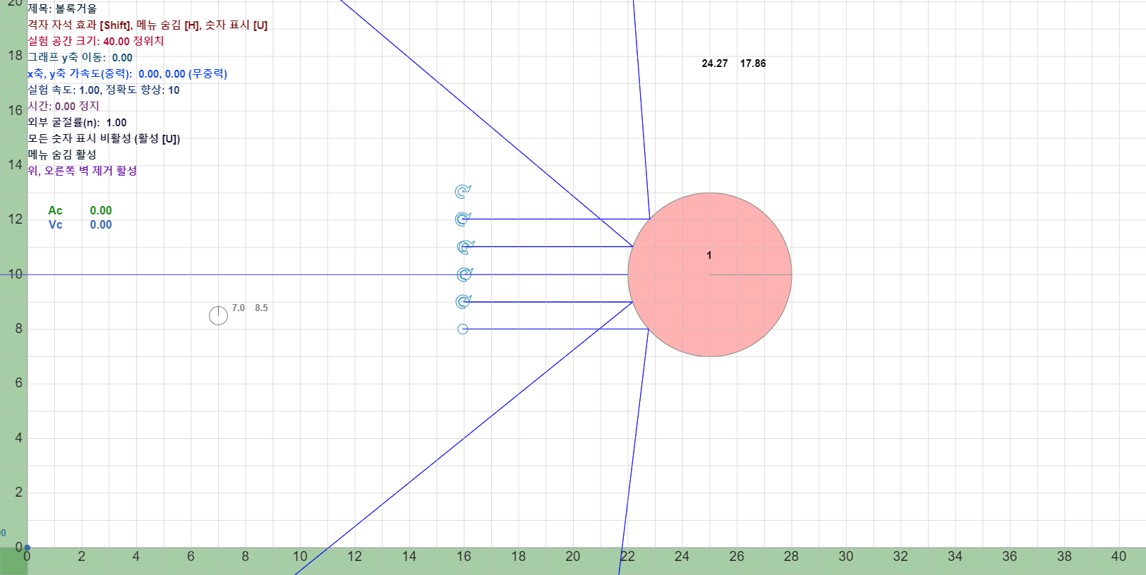Click the '7.0' position label

tap(239, 308)
